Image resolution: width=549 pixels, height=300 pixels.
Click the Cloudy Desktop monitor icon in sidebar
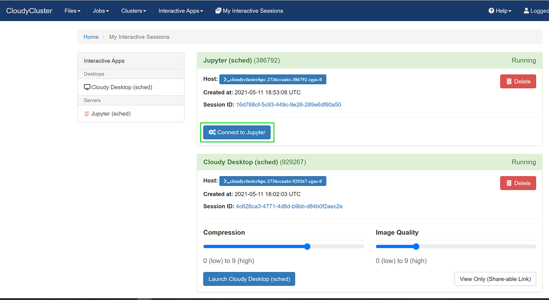[x=87, y=87]
